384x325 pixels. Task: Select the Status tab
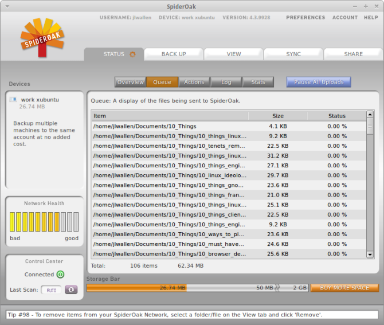pyautogui.click(x=114, y=54)
